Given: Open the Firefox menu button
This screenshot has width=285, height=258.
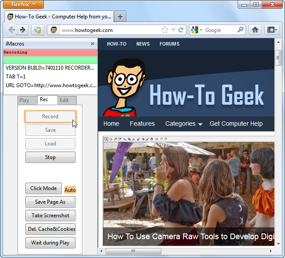Looking at the screenshot, I should (23, 4).
